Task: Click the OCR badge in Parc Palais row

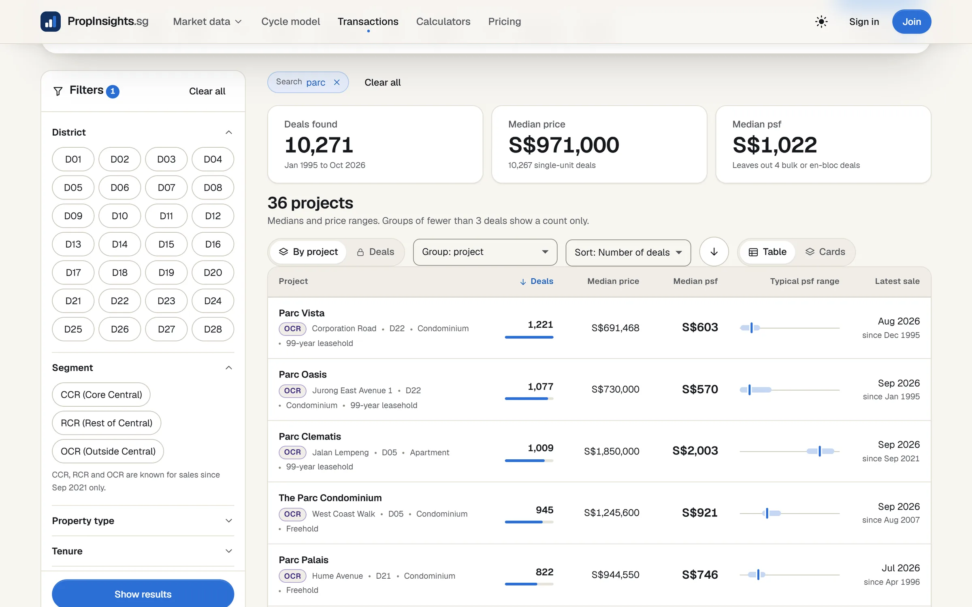Action: tap(292, 575)
